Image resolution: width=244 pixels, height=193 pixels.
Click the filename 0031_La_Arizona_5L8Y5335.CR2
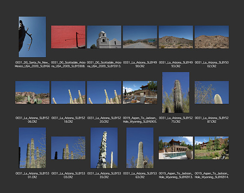click(x=104, y=175)
